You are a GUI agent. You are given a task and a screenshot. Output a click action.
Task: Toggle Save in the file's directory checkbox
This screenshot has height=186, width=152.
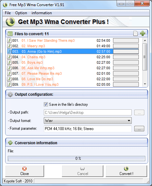coord(46,104)
